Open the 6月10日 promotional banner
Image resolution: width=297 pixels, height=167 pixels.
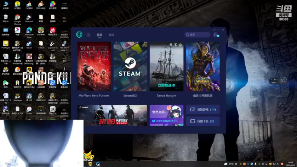click(x=112, y=115)
